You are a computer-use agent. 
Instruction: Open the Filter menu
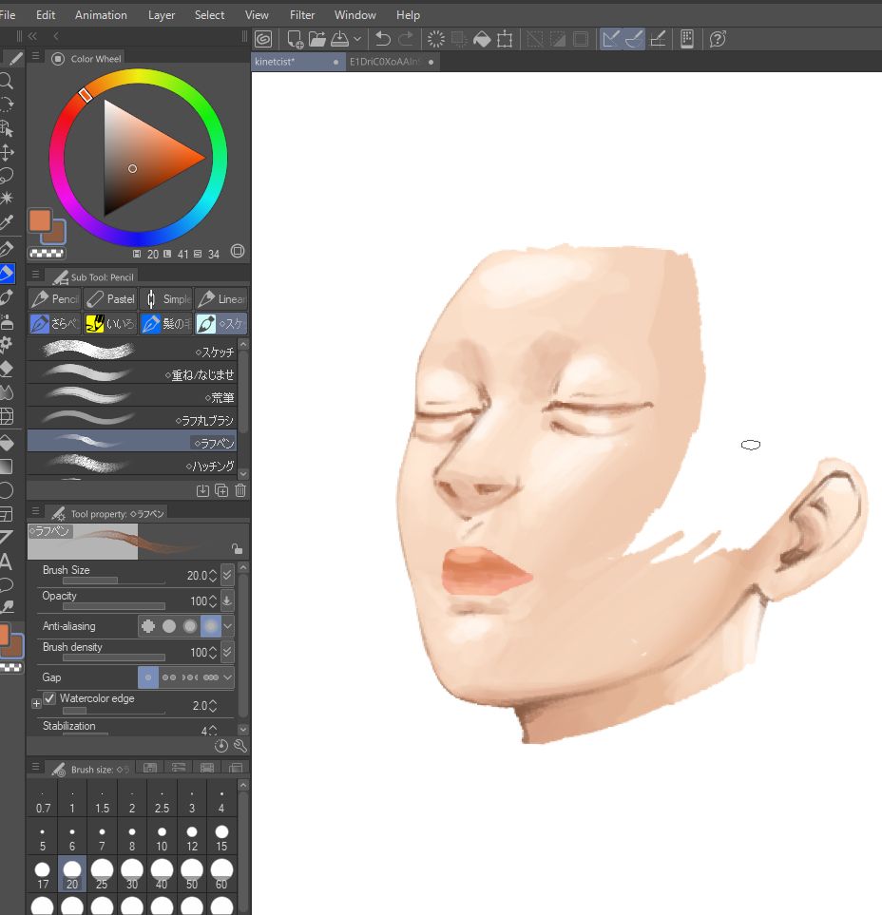pyautogui.click(x=302, y=15)
